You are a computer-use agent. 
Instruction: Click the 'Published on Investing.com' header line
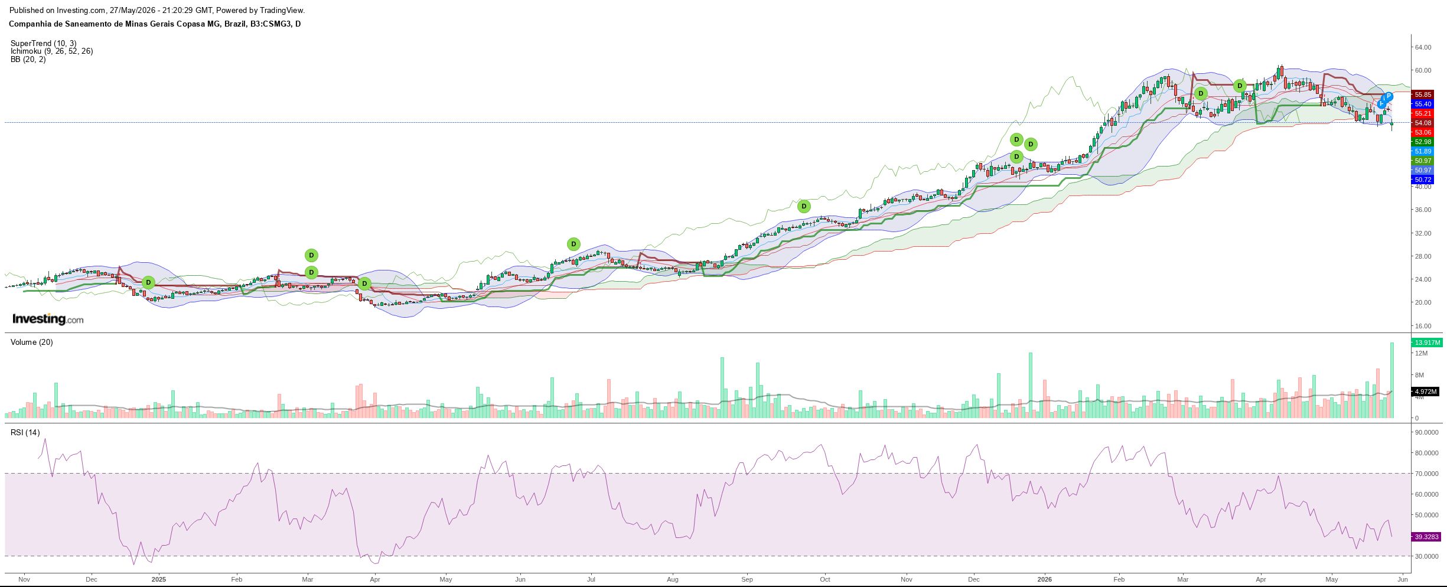click(x=157, y=11)
